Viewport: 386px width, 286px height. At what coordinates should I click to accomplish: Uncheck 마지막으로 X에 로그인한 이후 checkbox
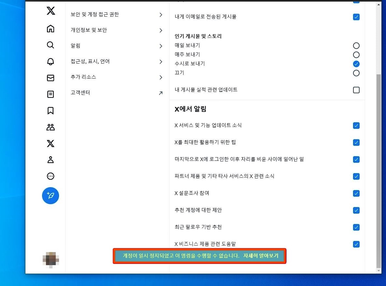(x=356, y=159)
